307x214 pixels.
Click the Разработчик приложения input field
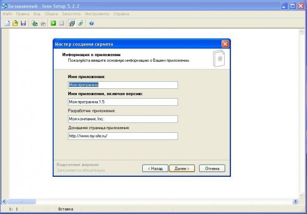pos(123,119)
